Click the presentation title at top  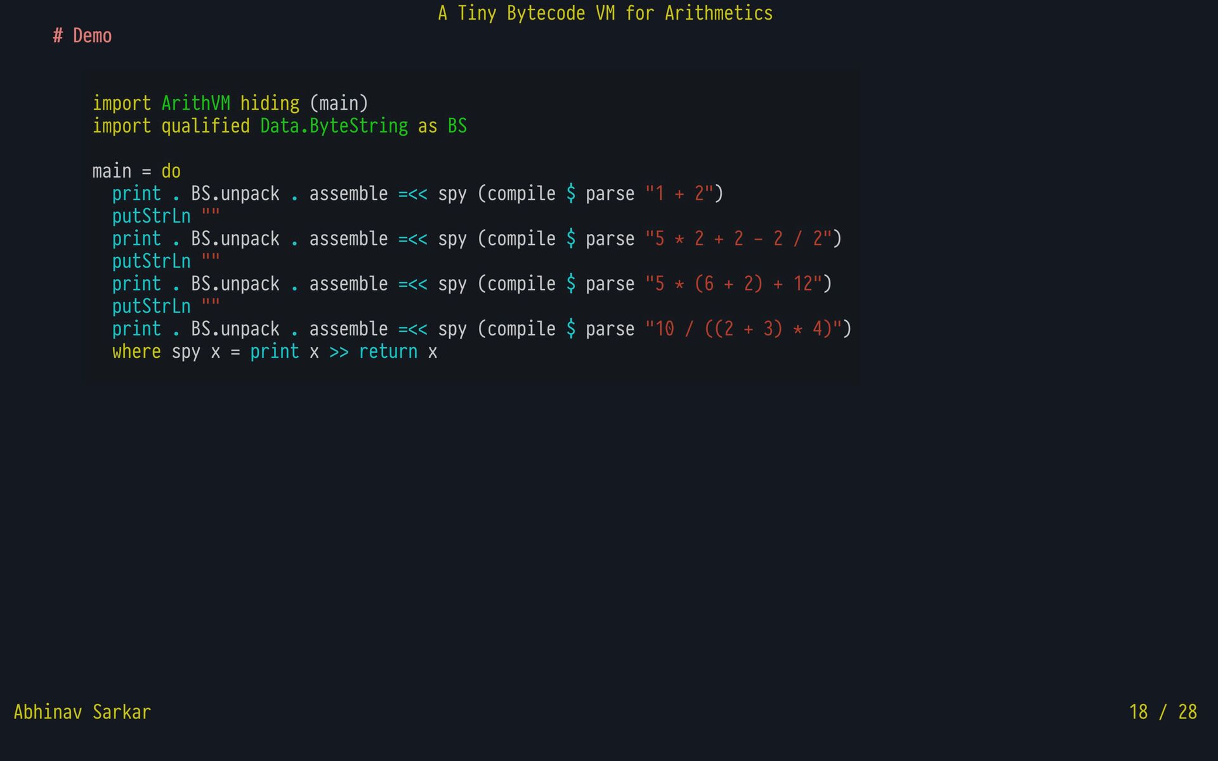tap(605, 13)
